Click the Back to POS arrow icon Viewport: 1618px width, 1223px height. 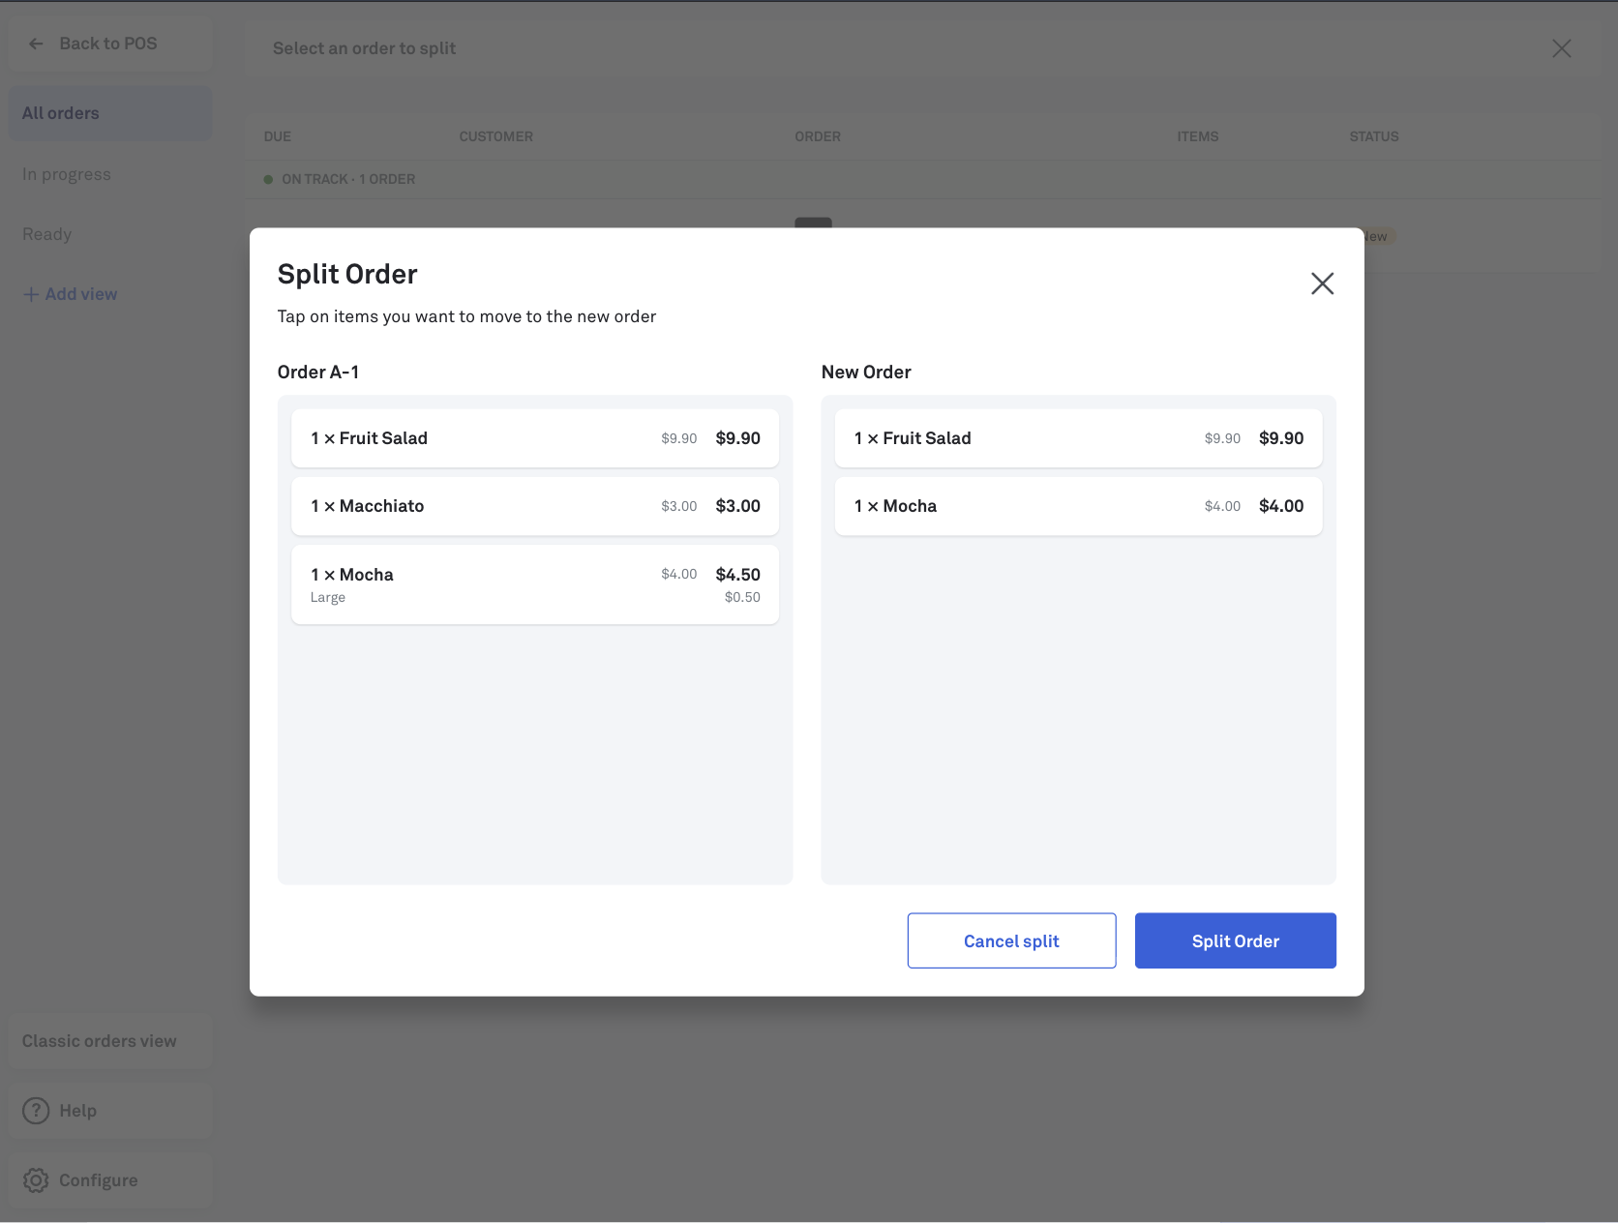(36, 44)
